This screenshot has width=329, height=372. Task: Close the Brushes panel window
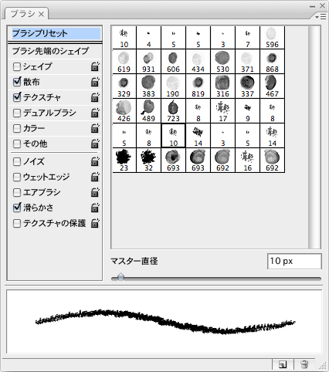pyautogui.click(x=322, y=5)
